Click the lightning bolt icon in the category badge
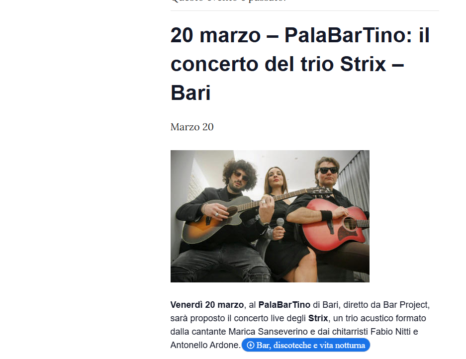466x359 pixels. 251,345
